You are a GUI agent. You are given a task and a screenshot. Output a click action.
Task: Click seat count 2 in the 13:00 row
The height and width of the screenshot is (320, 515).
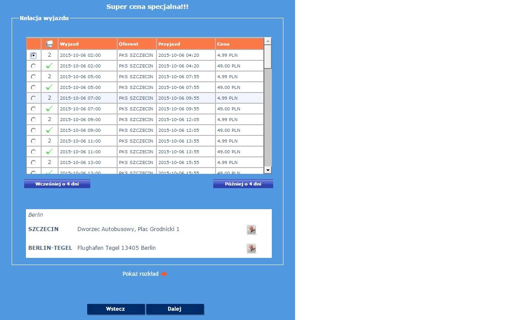[x=49, y=163]
